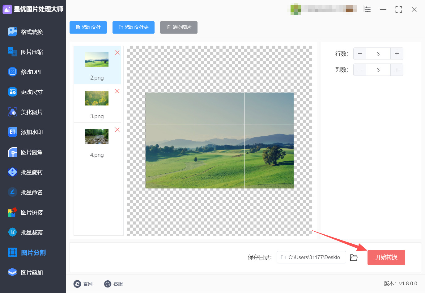Viewport: 425px width, 293px height.
Task: Increase 列数 column count with plus
Action: 397,70
